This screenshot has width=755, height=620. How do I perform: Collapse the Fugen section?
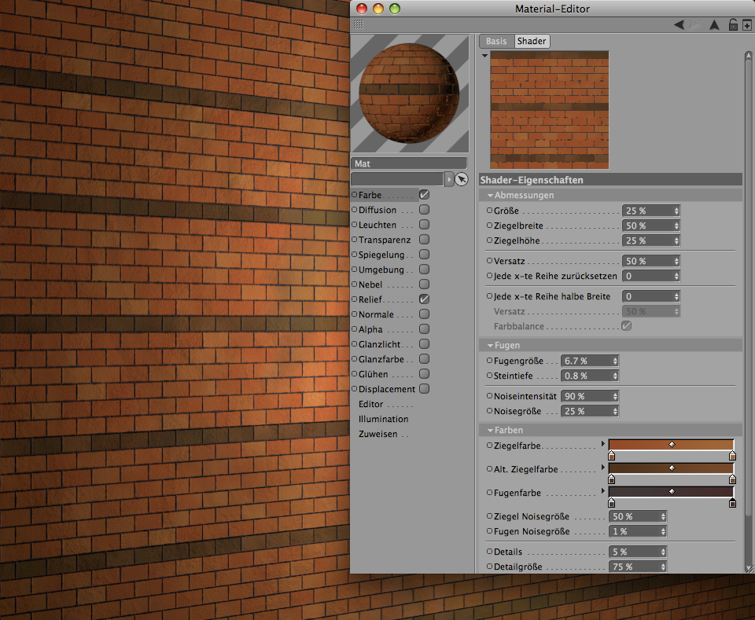coord(491,346)
